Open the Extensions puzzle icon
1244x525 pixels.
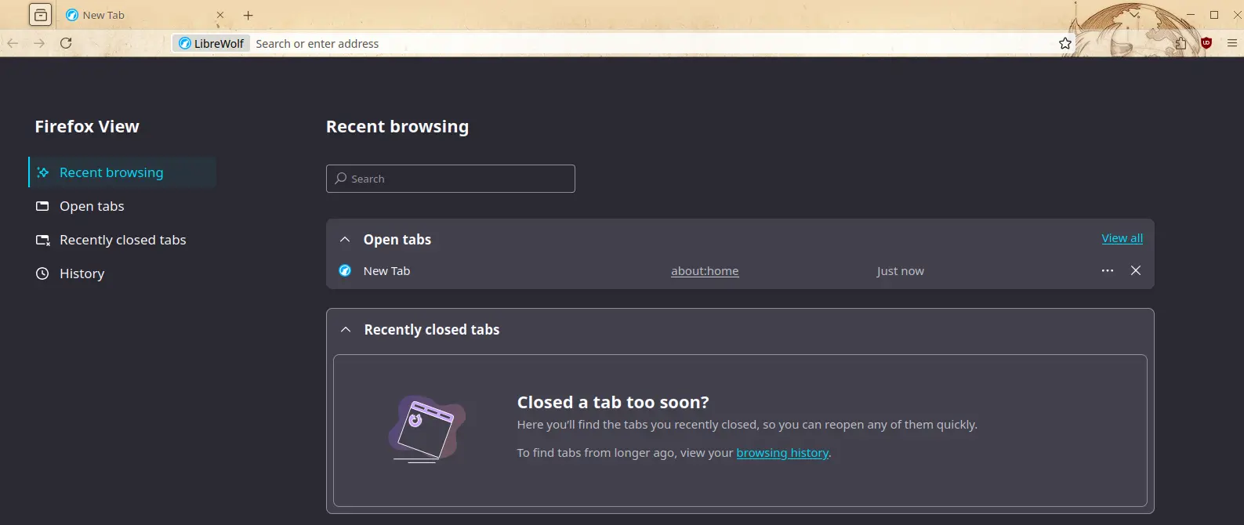point(1181,43)
